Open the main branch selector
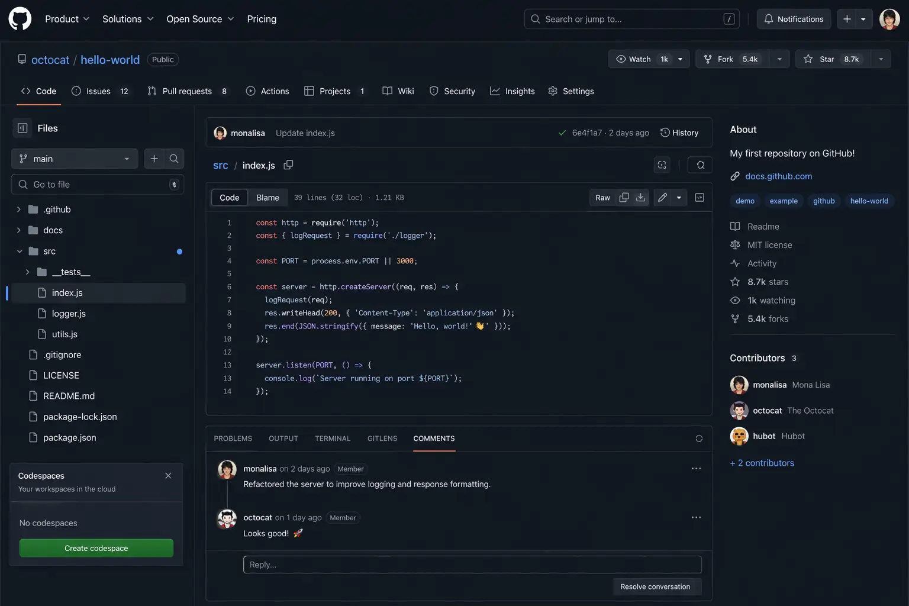The image size is (909, 606). pos(75,159)
